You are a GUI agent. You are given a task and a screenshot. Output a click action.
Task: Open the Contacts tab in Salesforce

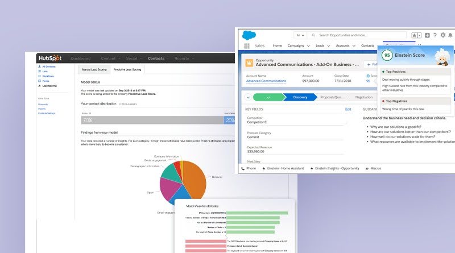(367, 45)
